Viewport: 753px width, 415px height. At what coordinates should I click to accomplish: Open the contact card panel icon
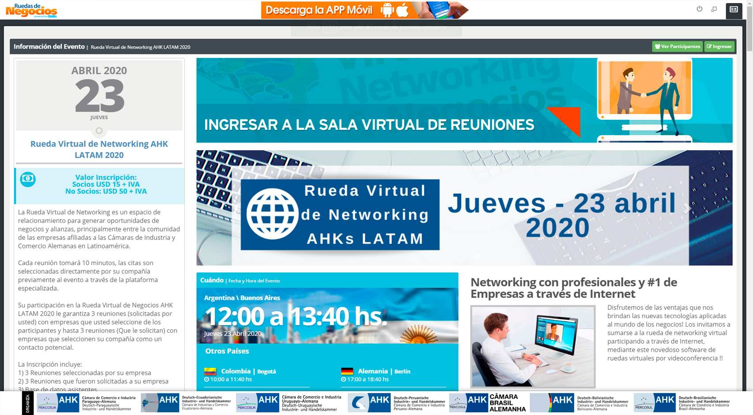coord(734,9)
